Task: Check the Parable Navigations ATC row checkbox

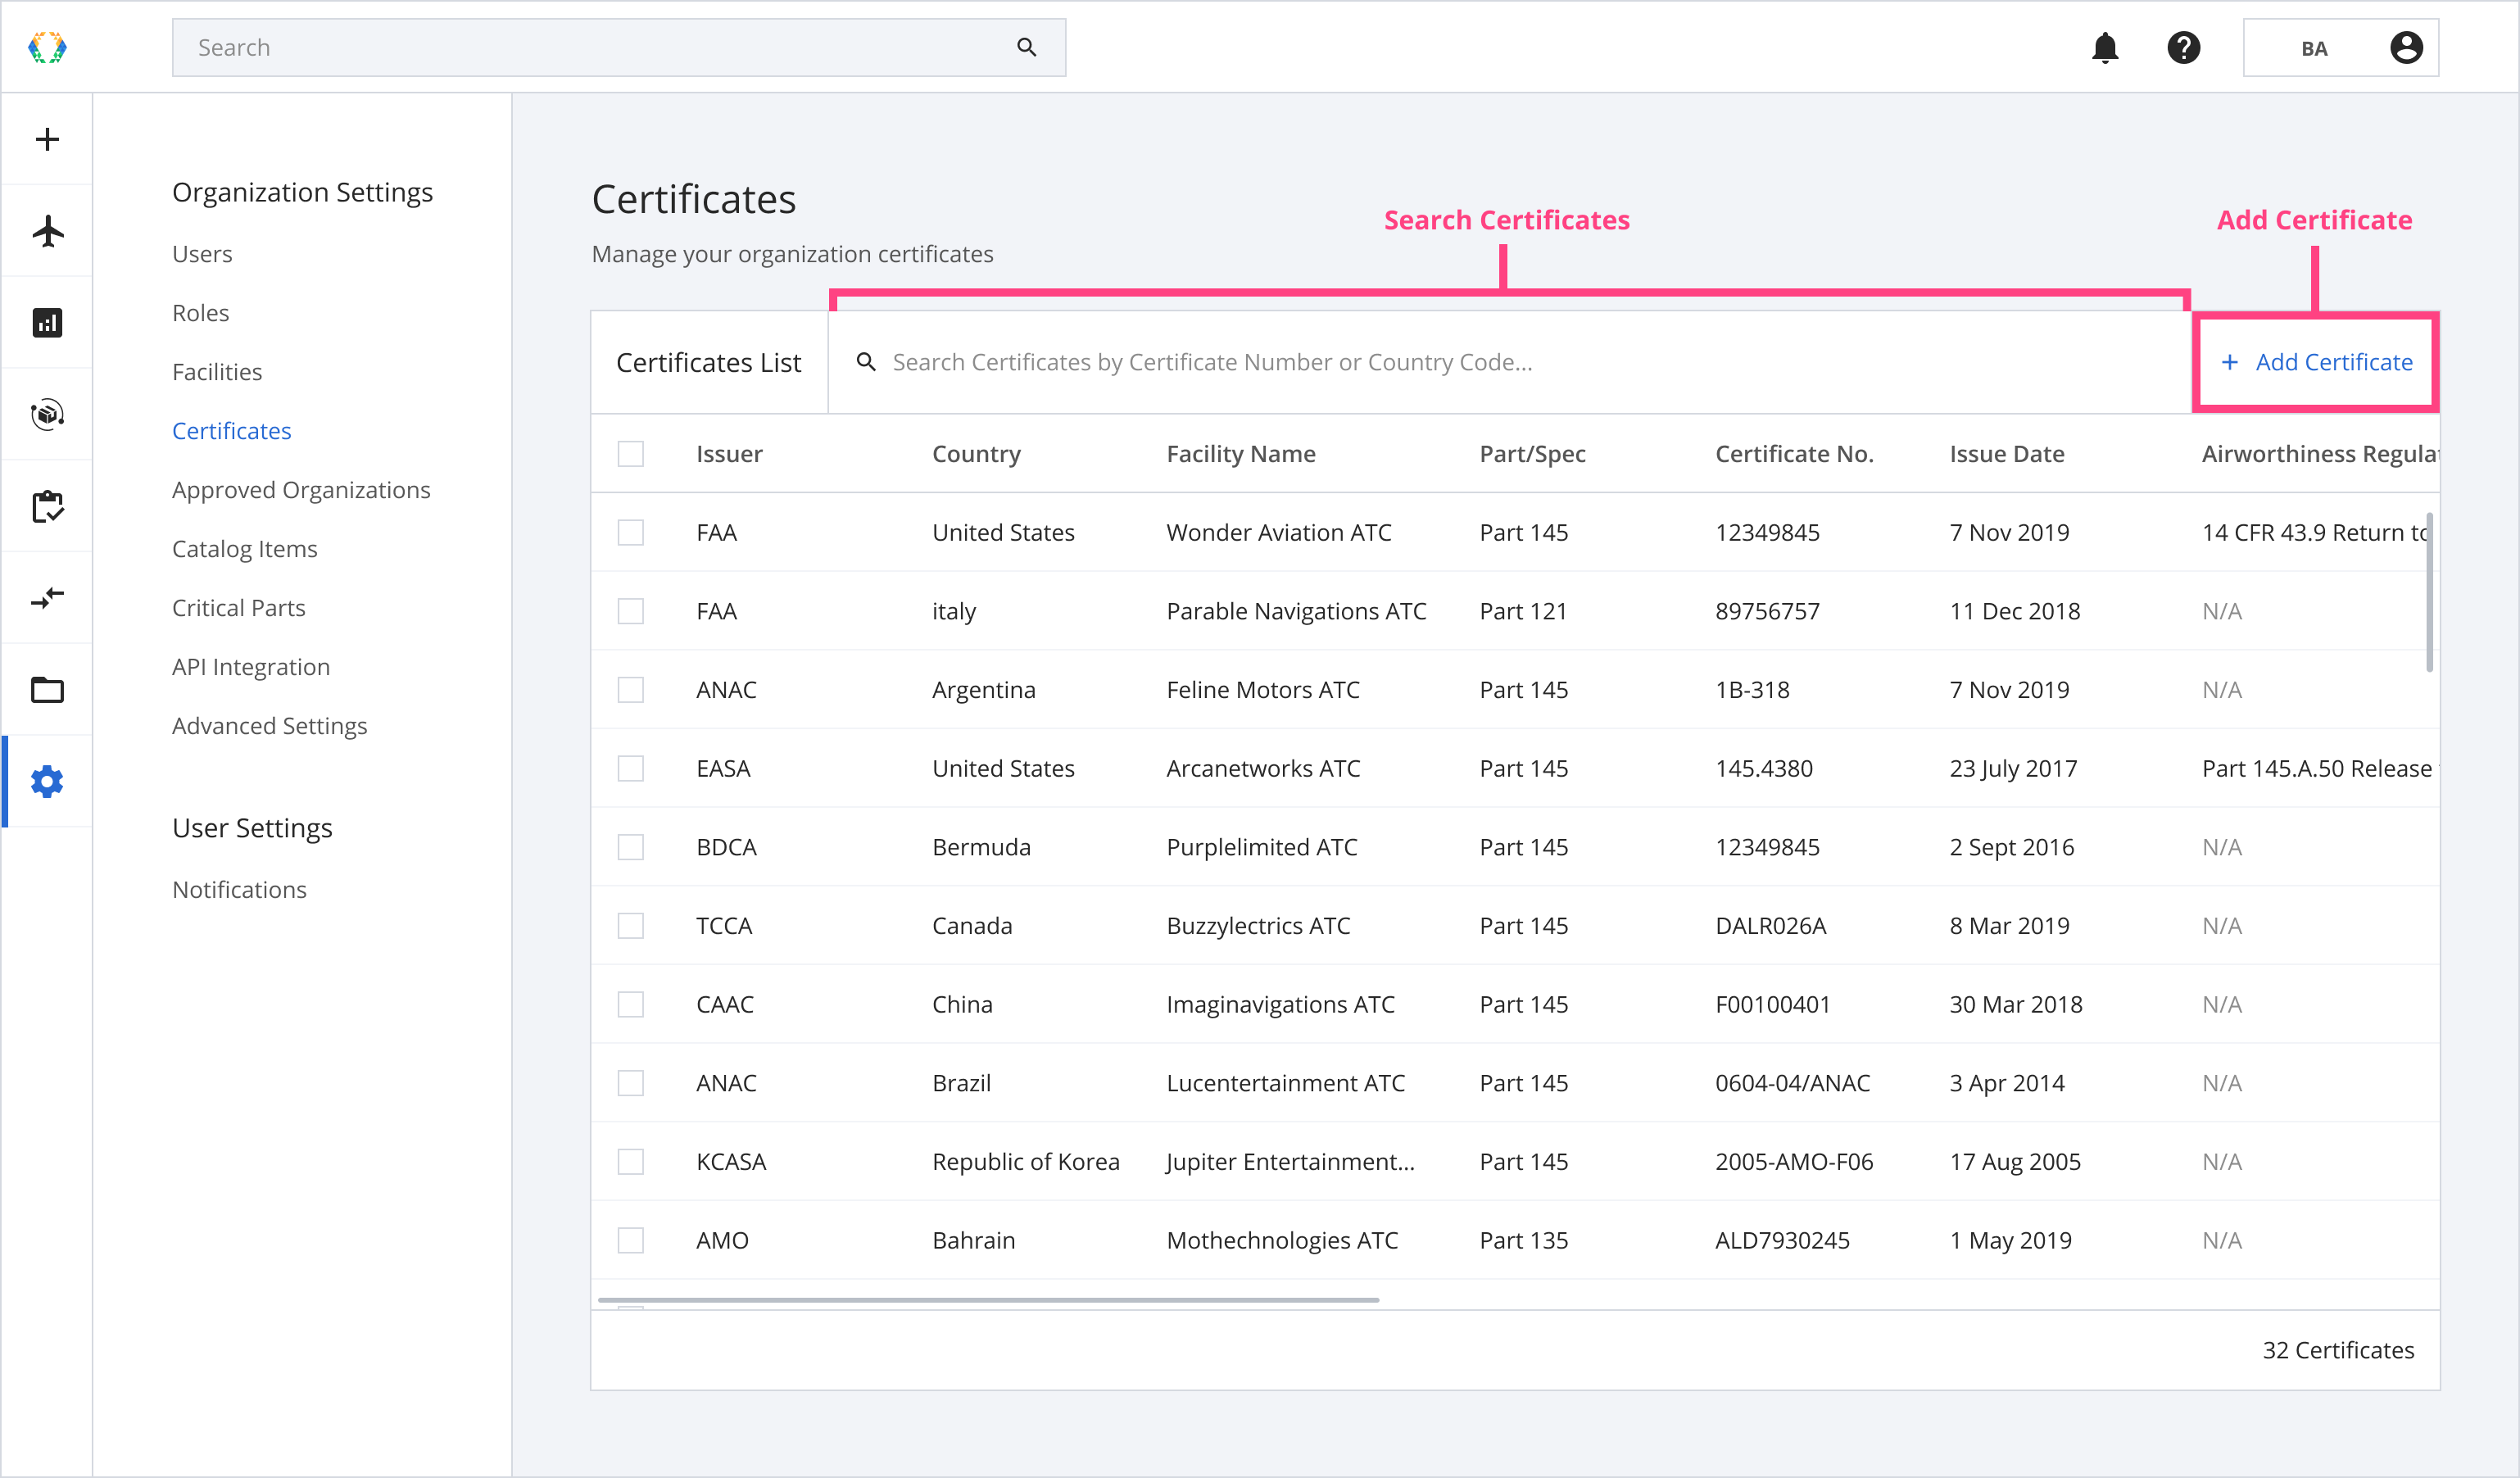Action: (x=631, y=611)
